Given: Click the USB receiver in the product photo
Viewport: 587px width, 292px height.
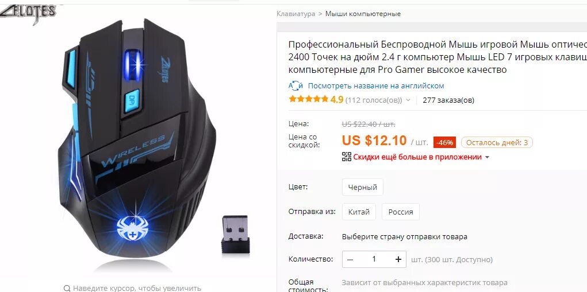Looking at the screenshot, I should pyautogui.click(x=235, y=235).
